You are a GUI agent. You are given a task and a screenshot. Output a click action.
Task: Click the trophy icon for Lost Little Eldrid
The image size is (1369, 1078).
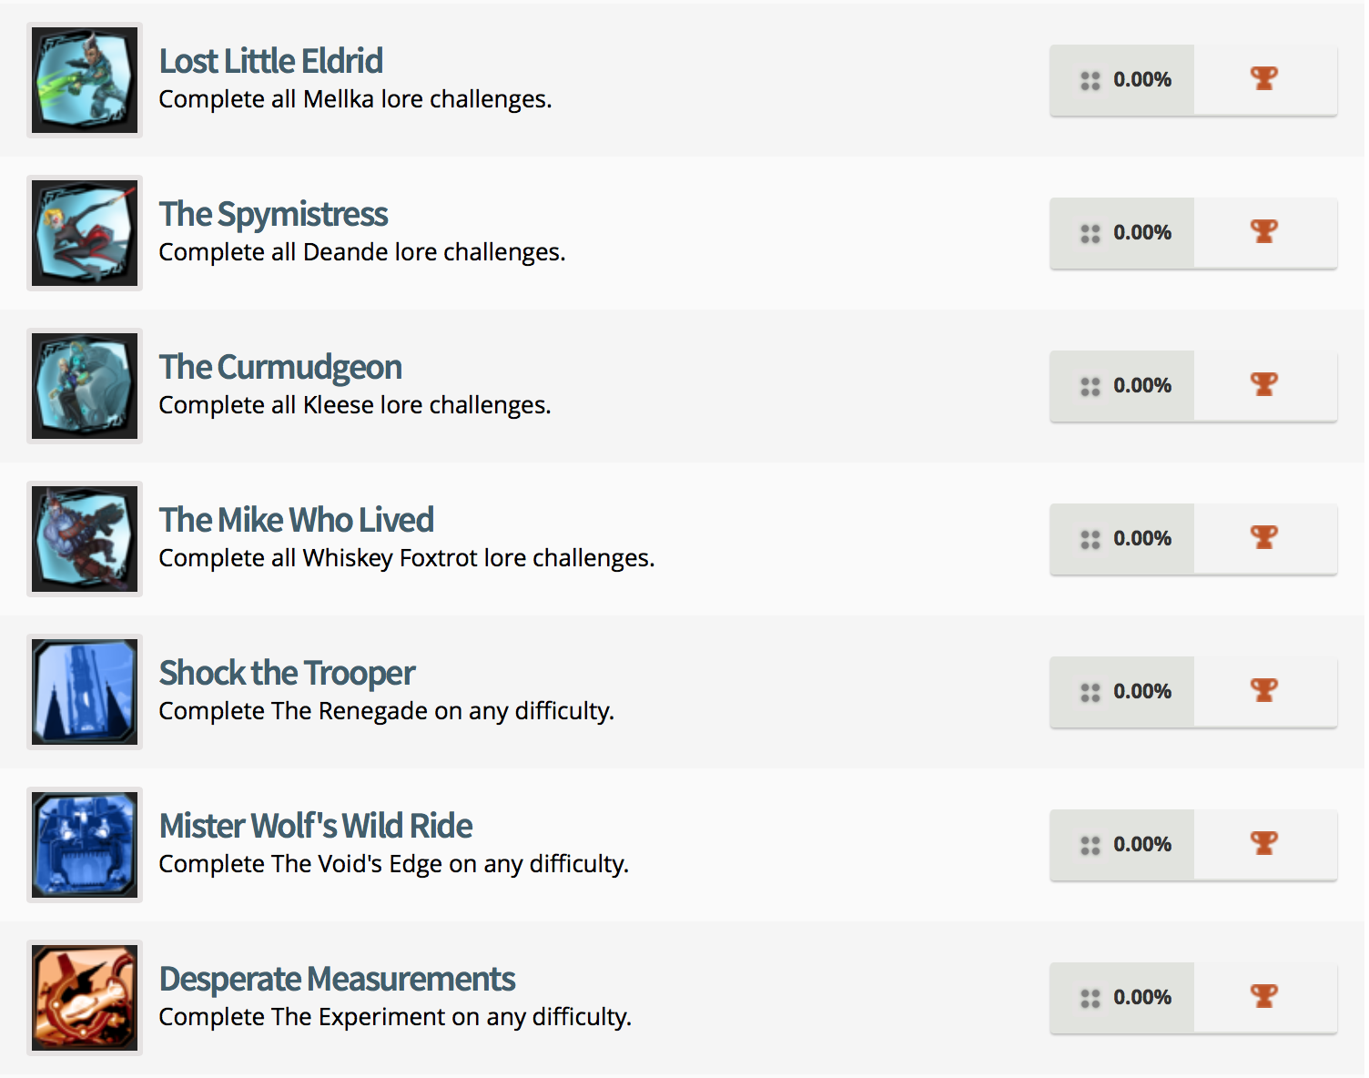pos(1263,79)
